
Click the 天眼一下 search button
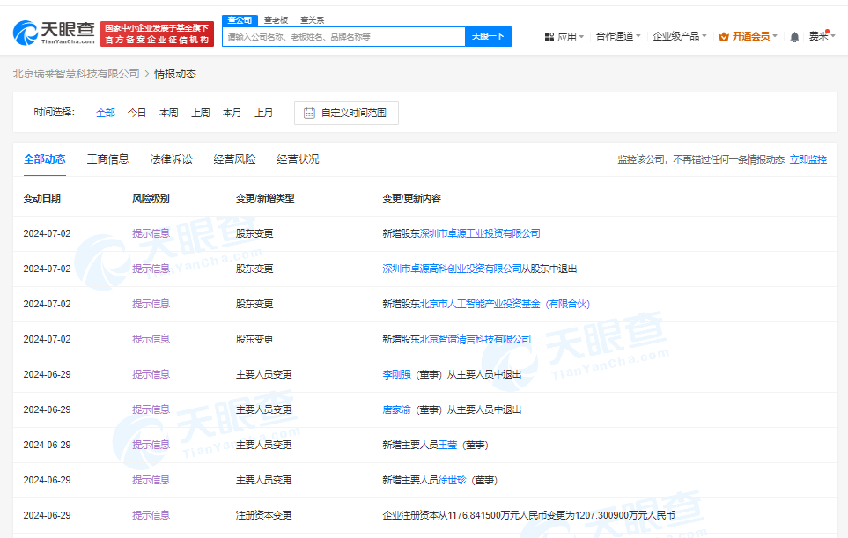(x=489, y=36)
